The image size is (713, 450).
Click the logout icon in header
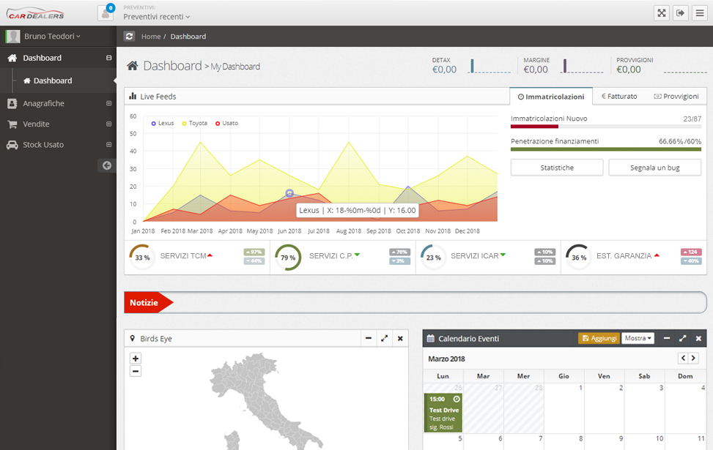coord(680,12)
